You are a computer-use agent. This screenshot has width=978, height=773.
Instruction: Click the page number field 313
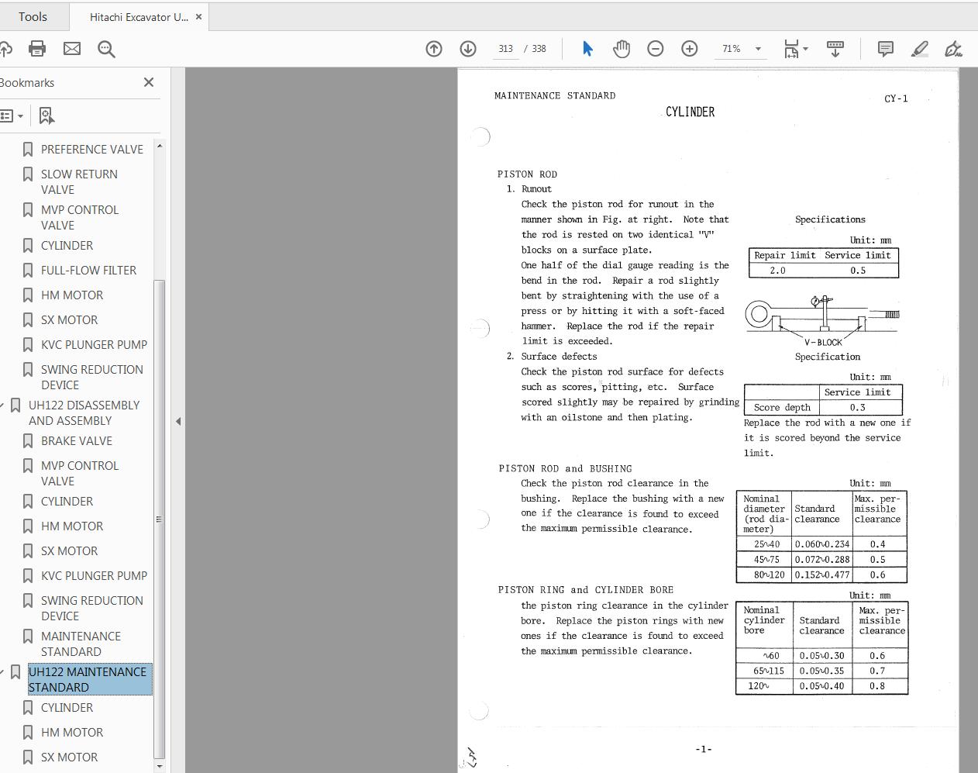(x=505, y=49)
